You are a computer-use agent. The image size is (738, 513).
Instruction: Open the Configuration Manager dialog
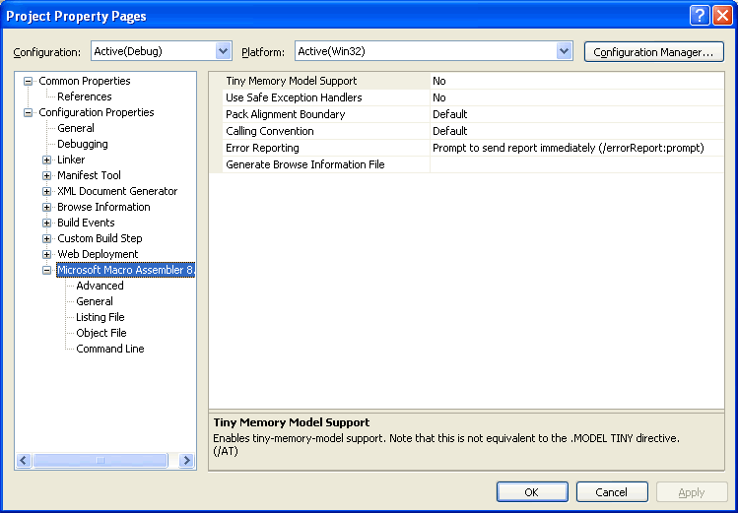[x=653, y=52]
